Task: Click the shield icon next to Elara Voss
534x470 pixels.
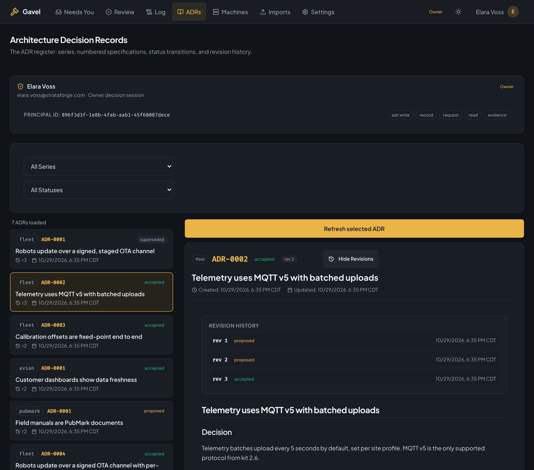Action: tap(20, 87)
